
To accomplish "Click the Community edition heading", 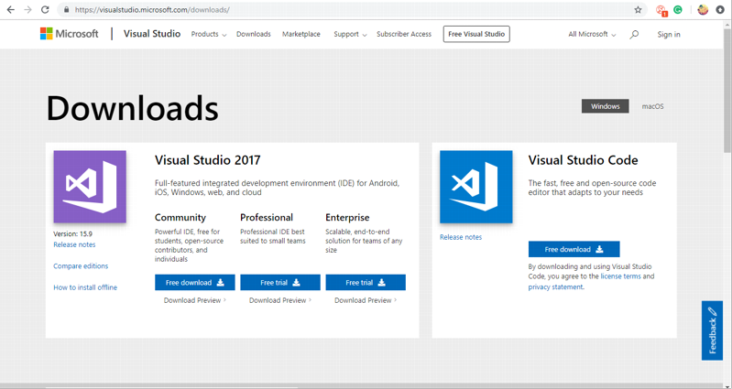I will click(x=180, y=218).
